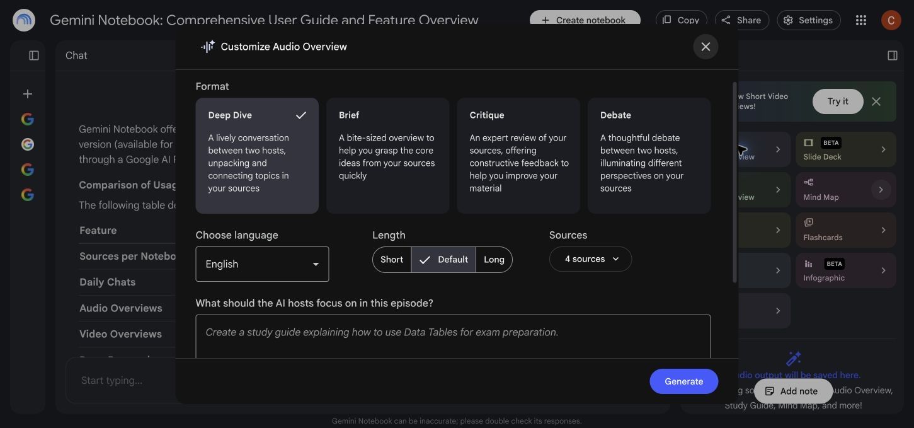Click the Start typing chat field
Viewport: 914px width, 428px height.
(x=121, y=381)
